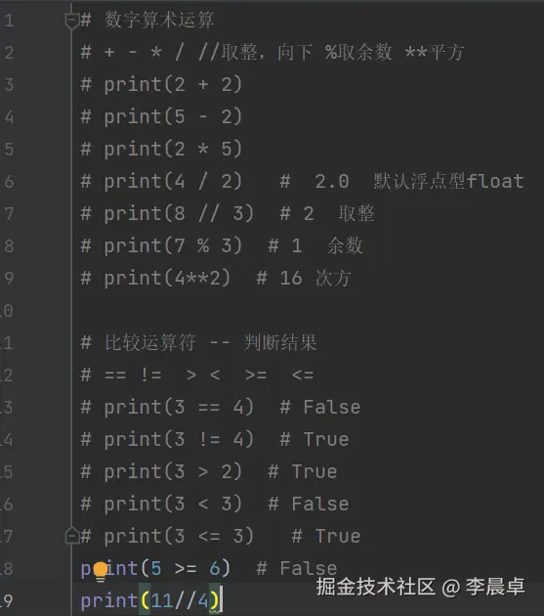Click the '# False' comment after '(3 == 4)'
Image resolution: width=544 pixels, height=616 pixels.
point(320,407)
